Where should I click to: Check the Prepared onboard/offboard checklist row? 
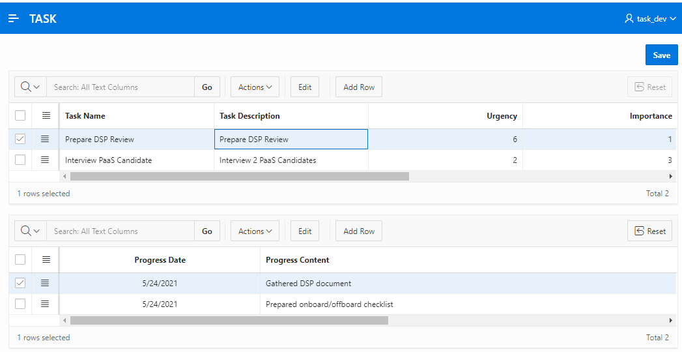pyautogui.click(x=20, y=304)
